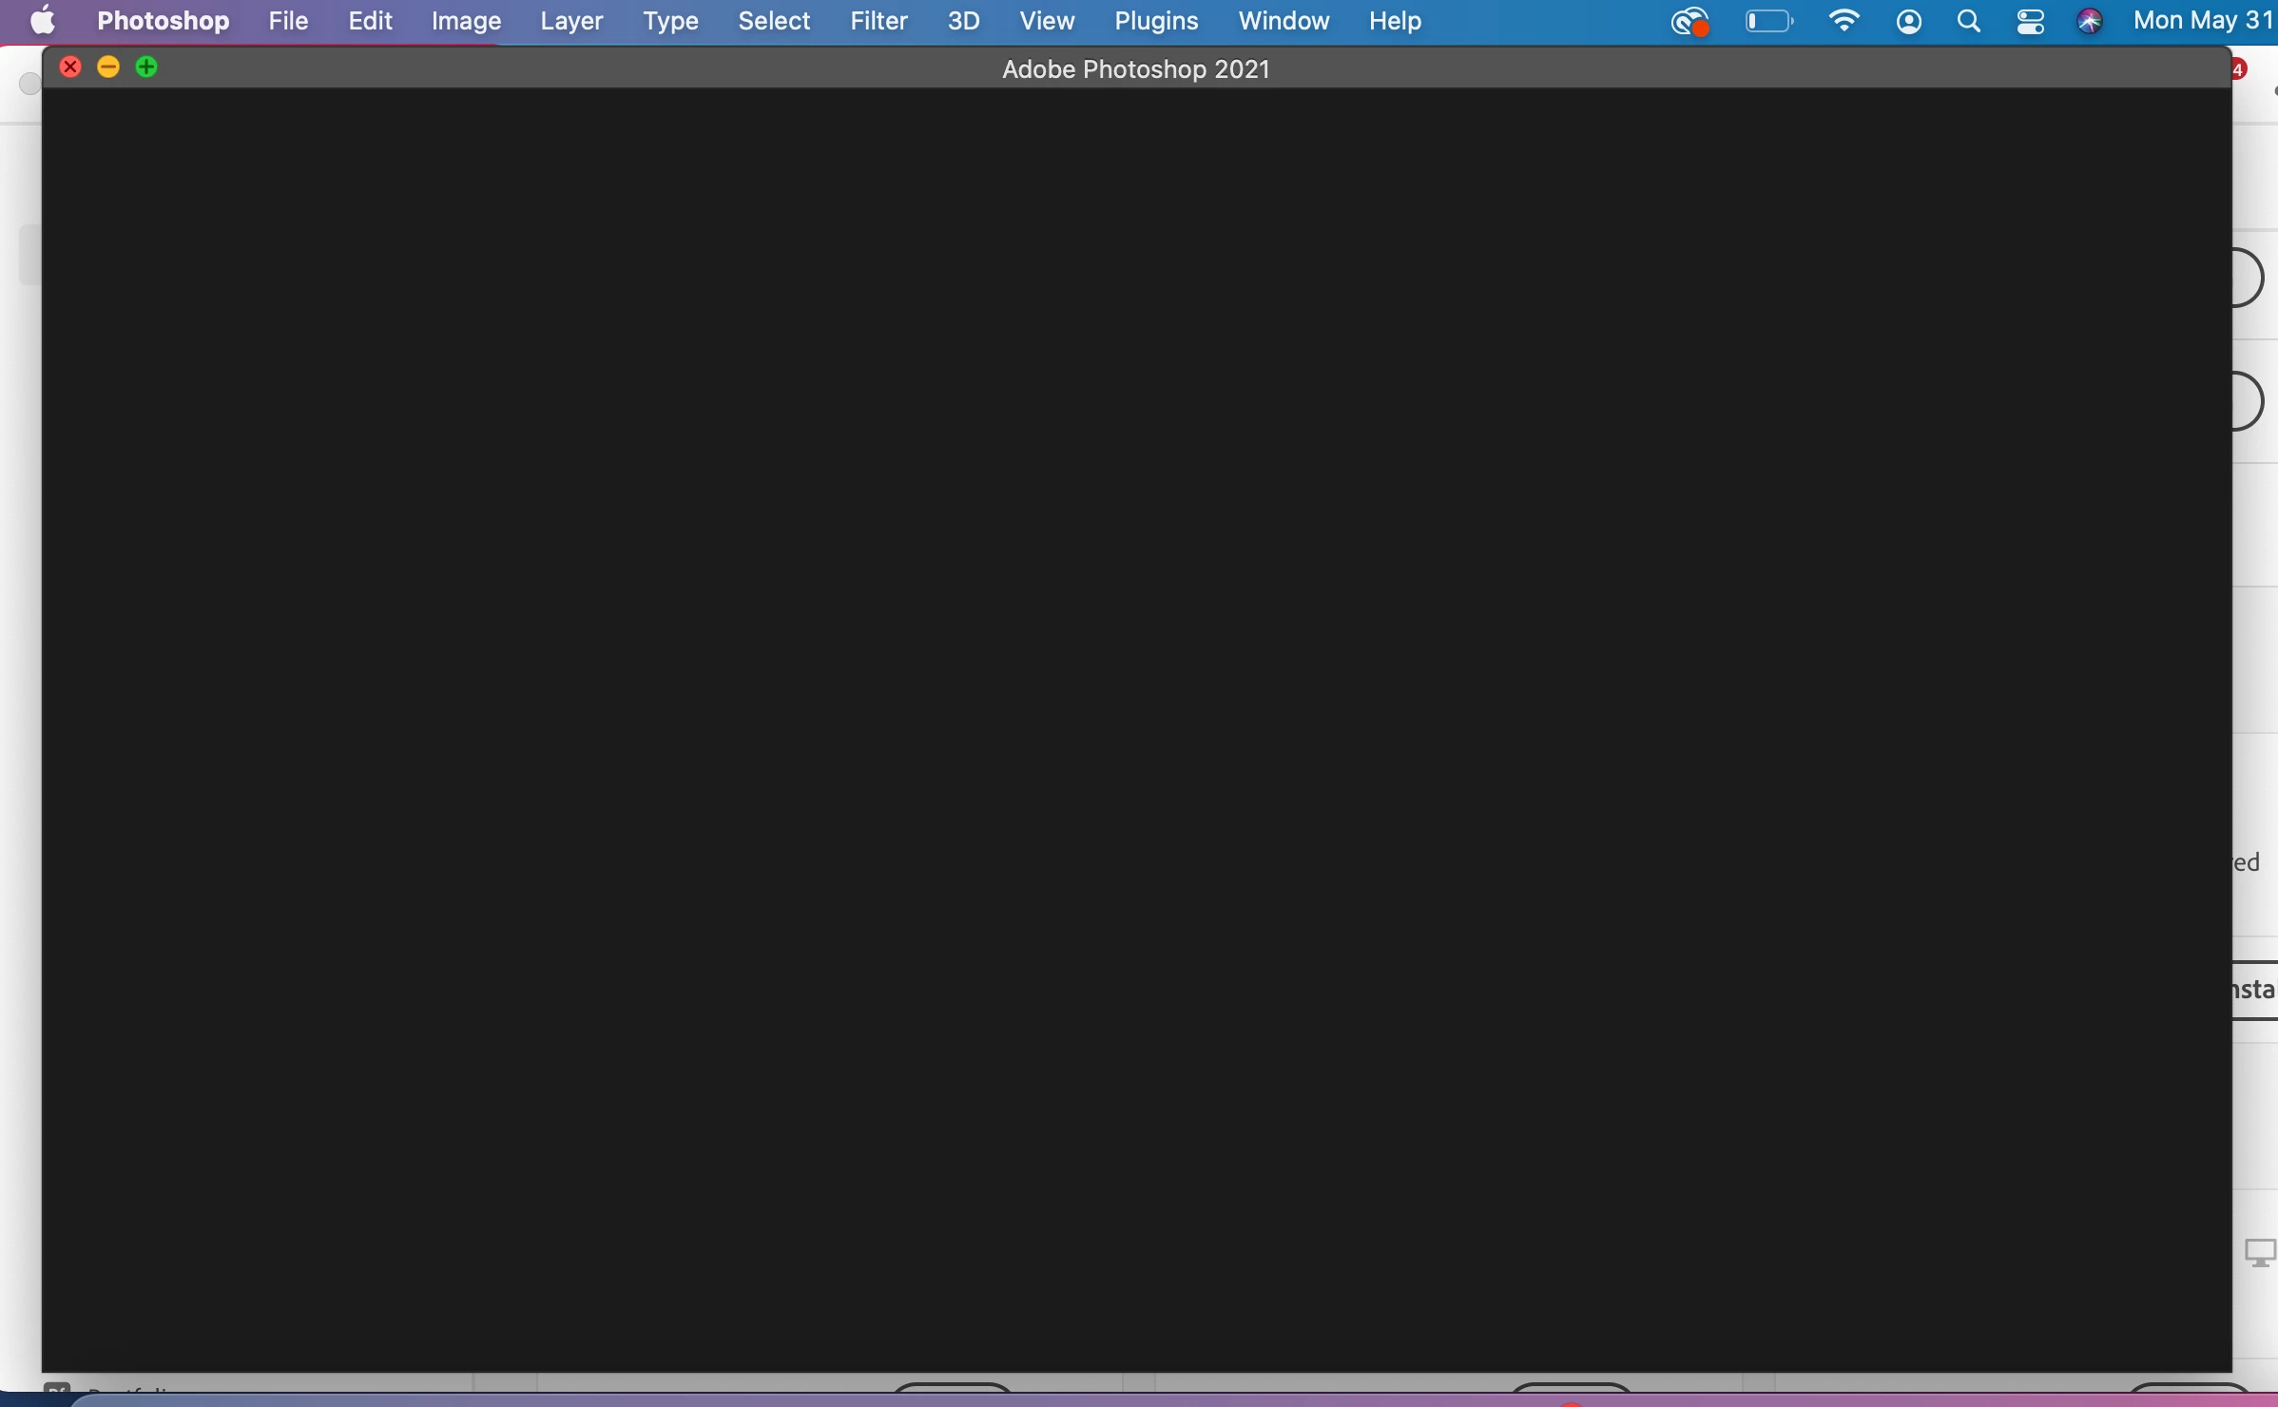
Task: Open the 3D menu
Action: (963, 21)
